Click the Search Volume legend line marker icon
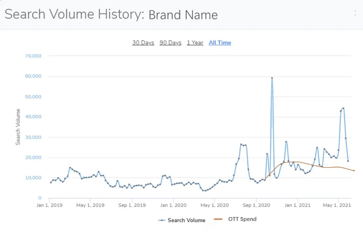Screen dimensions: 363x244 pos(162,220)
